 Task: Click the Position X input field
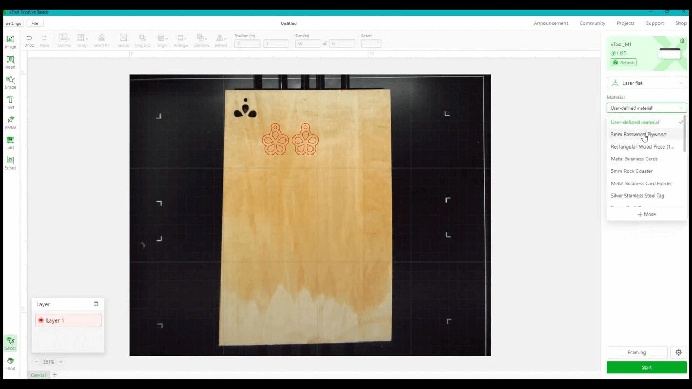point(247,44)
